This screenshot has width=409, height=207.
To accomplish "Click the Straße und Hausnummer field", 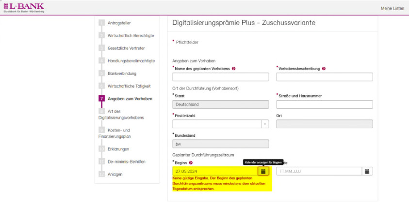I will coord(325,104).
